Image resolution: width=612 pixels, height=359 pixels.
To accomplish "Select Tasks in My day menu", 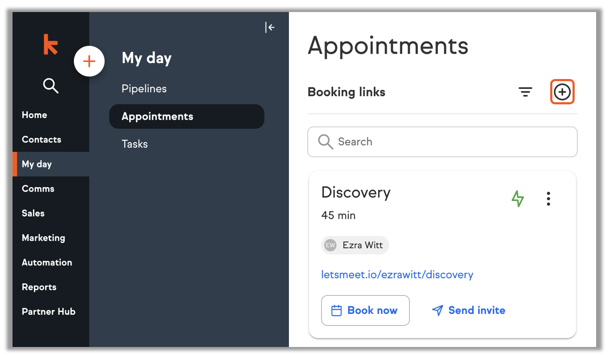I will [x=135, y=144].
